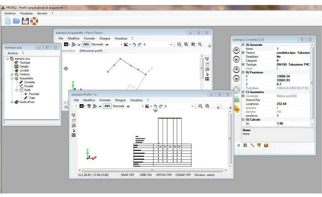The height and width of the screenshot is (197, 322).
Task: Click the Save floppy disk icon
Action: [x=25, y=21]
